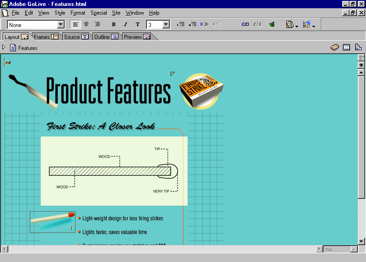Image resolution: width=366 pixels, height=262 pixels.
Task: Open the paragraph format None dropdown
Action: pyautogui.click(x=61, y=24)
